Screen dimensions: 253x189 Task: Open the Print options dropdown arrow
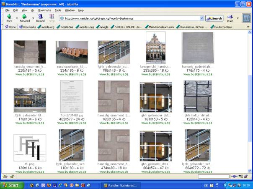coord(238,18)
